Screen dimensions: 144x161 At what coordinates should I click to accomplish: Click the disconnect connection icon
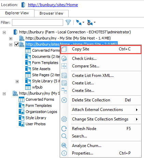[x=90, y=22]
